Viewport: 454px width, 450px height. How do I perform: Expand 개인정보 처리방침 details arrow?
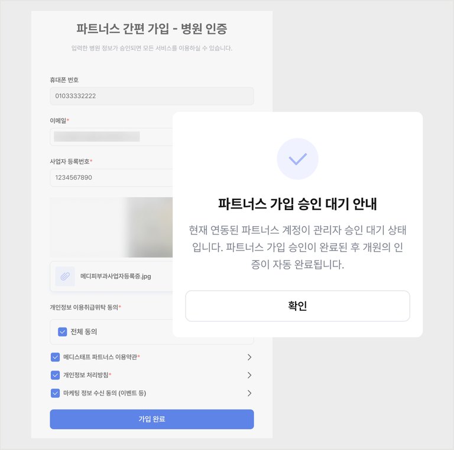click(x=249, y=375)
